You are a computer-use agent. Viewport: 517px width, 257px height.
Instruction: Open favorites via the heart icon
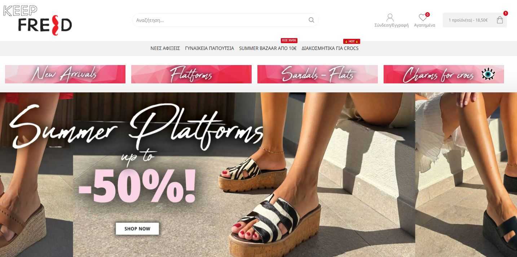pyautogui.click(x=423, y=18)
